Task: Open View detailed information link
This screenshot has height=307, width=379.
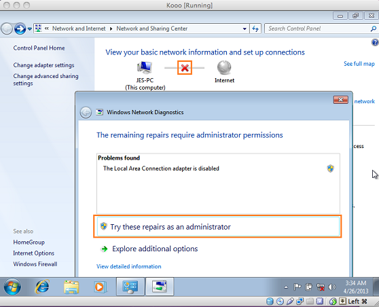Action: click(x=129, y=266)
